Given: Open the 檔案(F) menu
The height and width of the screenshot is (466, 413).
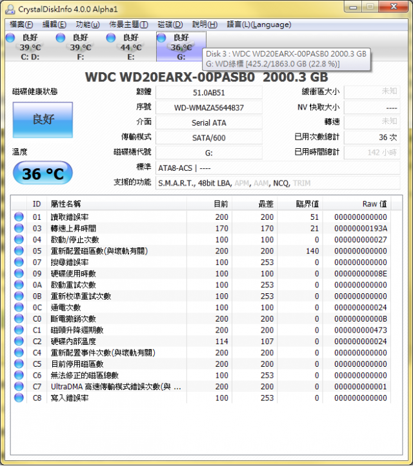Looking at the screenshot, I should pyautogui.click(x=21, y=24).
